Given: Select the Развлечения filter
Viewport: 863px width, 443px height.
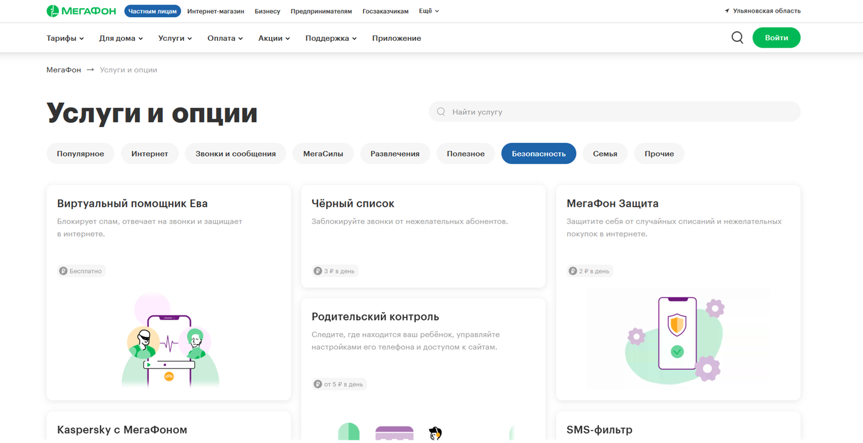Looking at the screenshot, I should (395, 153).
